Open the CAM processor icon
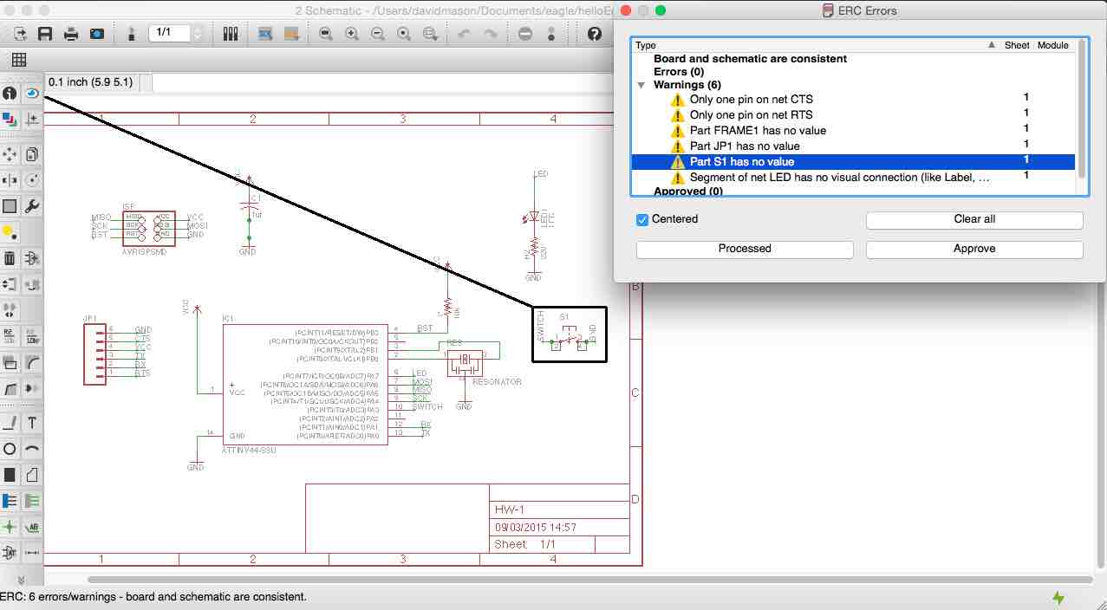Image resolution: width=1107 pixels, height=610 pixels. tap(98, 34)
